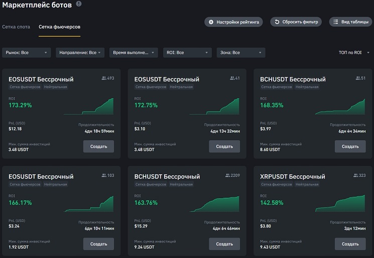Click the users icon showing 493 copies

(104, 78)
